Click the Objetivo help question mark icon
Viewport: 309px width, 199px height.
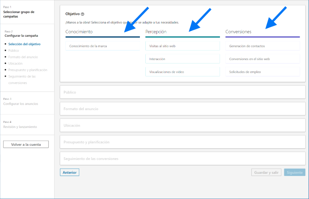[x=82, y=14]
